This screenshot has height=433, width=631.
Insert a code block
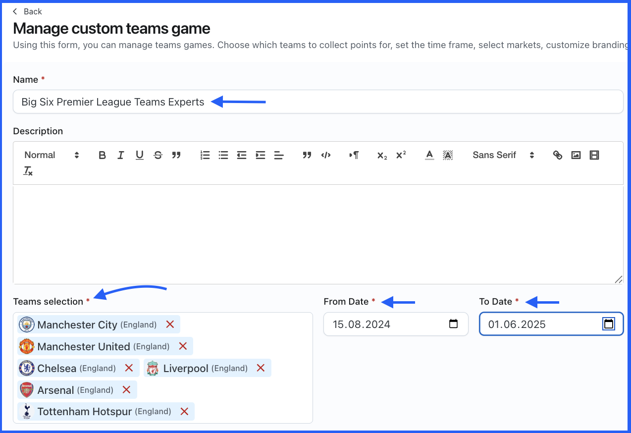(326, 155)
